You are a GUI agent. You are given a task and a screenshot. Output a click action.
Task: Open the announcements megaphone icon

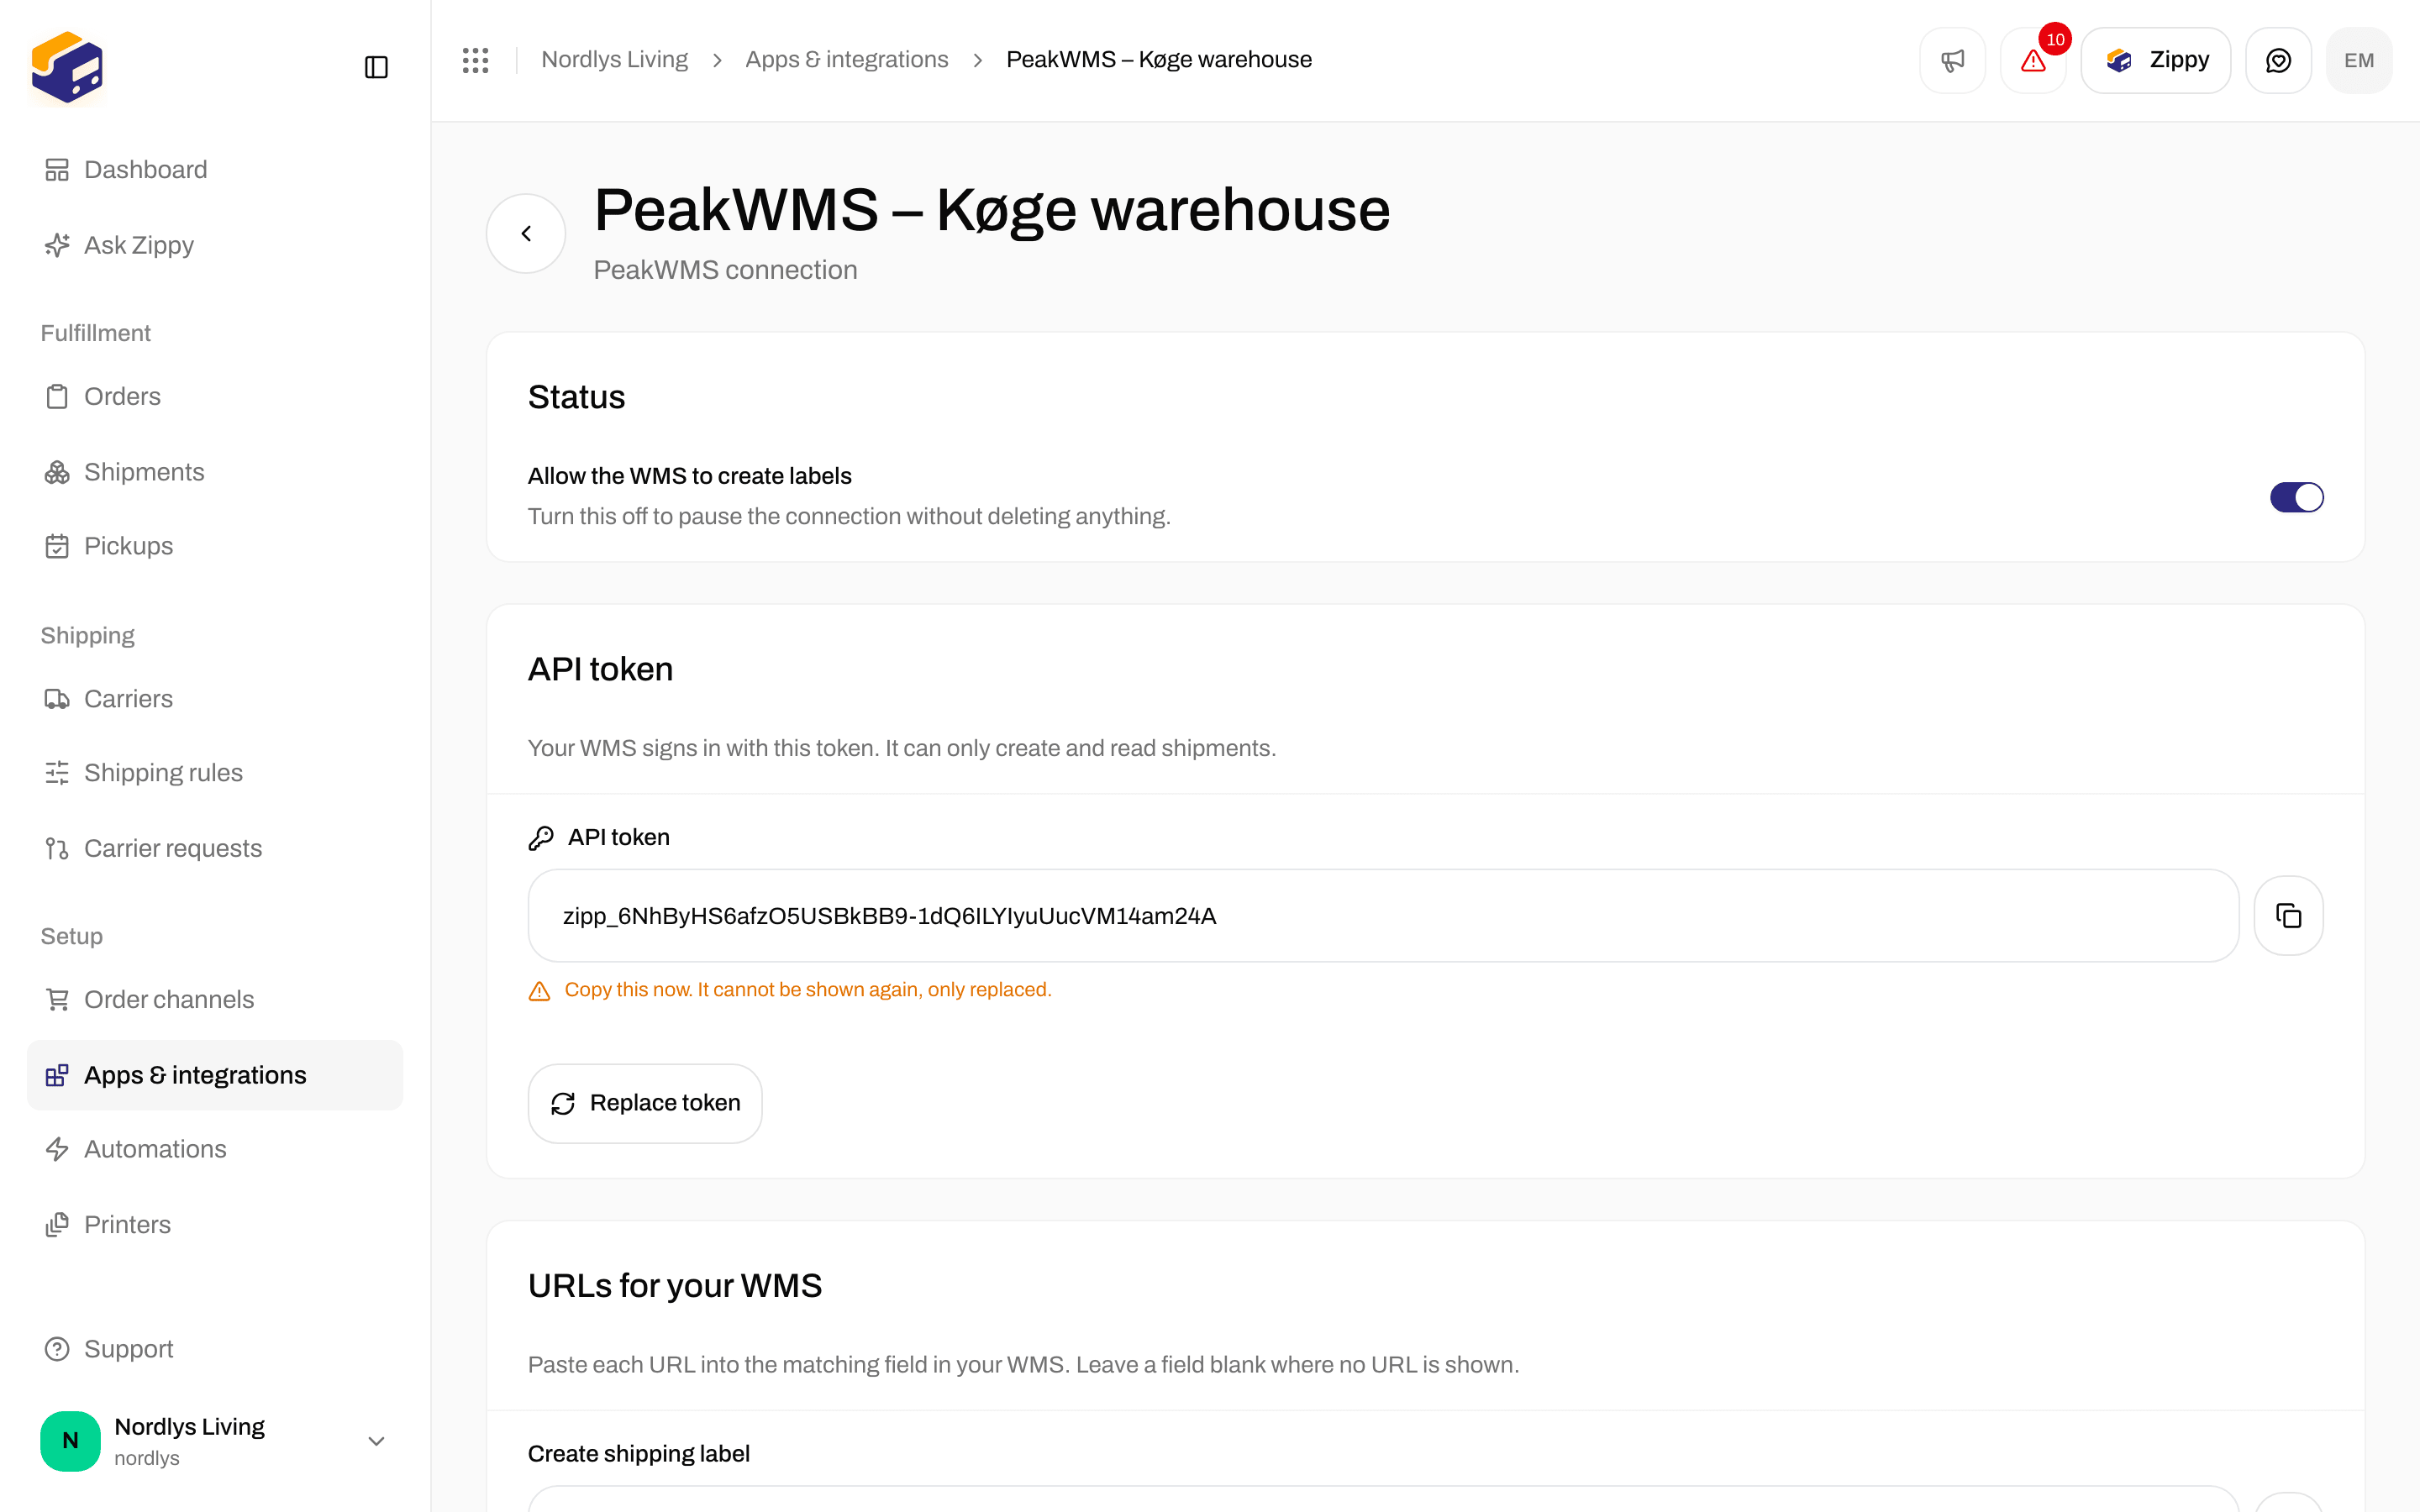pyautogui.click(x=1952, y=60)
